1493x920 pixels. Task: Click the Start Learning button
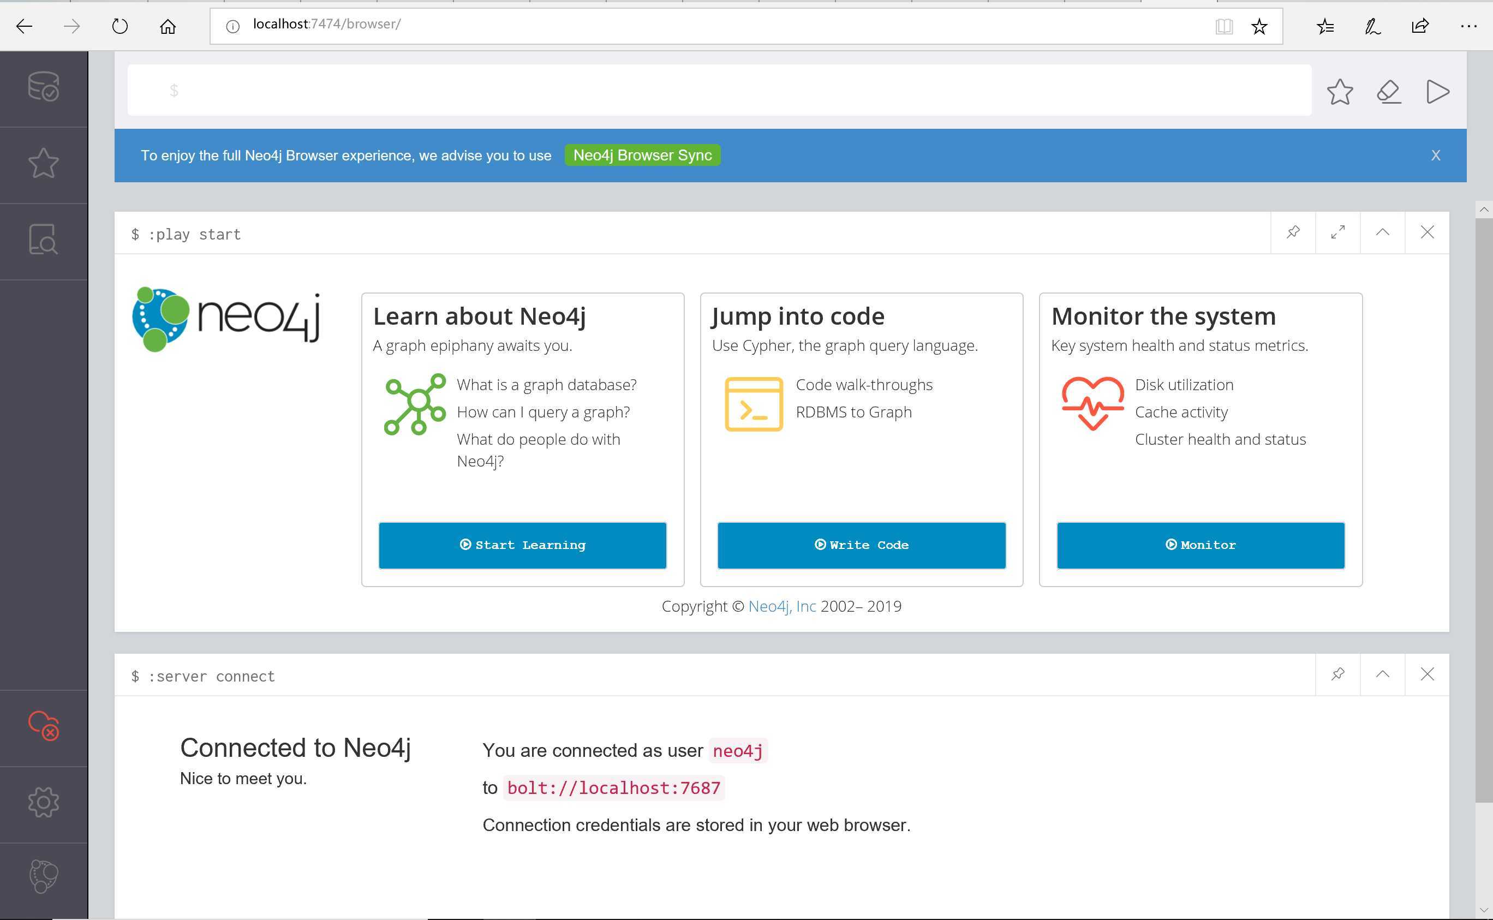point(523,545)
